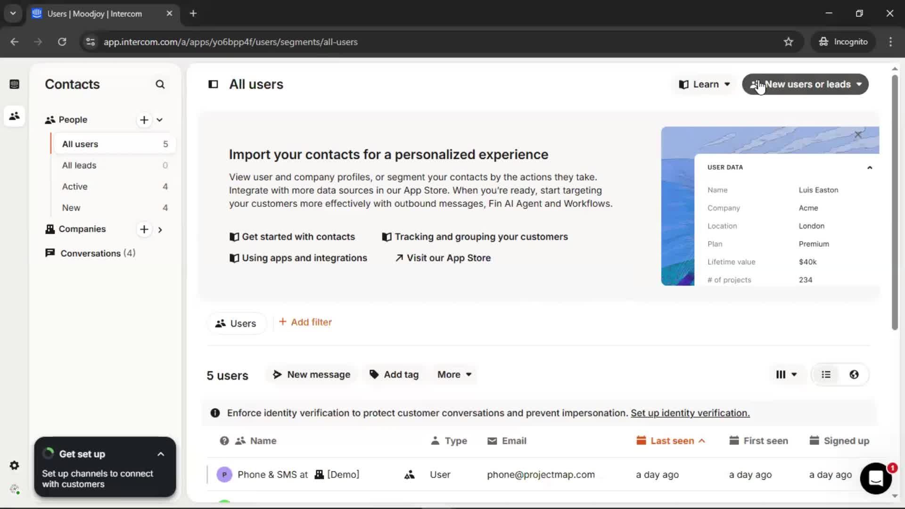Reload the browser page
The image size is (905, 509).
62,42
